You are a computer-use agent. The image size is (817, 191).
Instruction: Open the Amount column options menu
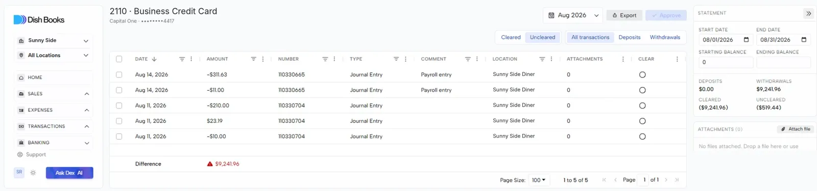[263, 59]
